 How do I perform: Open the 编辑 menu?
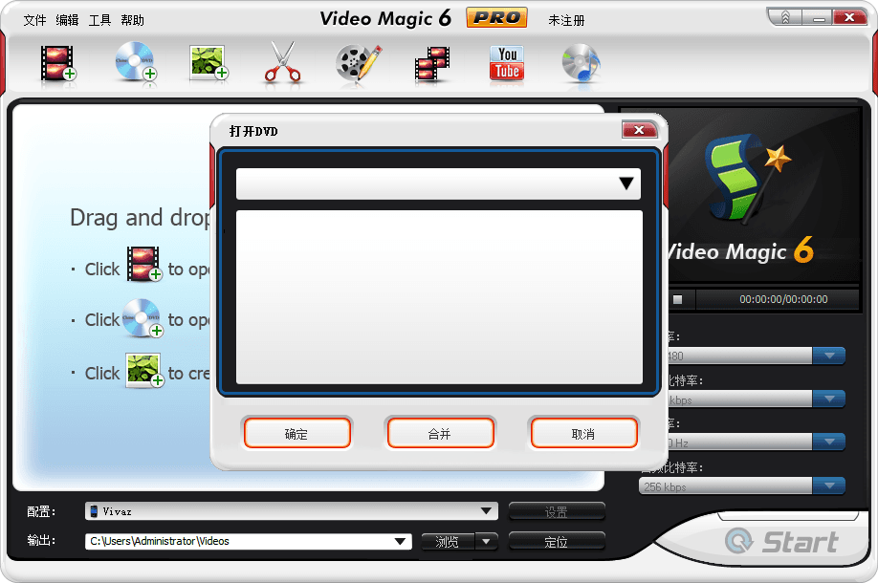[x=67, y=20]
